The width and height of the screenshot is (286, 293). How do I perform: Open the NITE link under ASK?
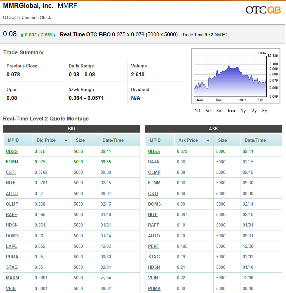point(153,214)
